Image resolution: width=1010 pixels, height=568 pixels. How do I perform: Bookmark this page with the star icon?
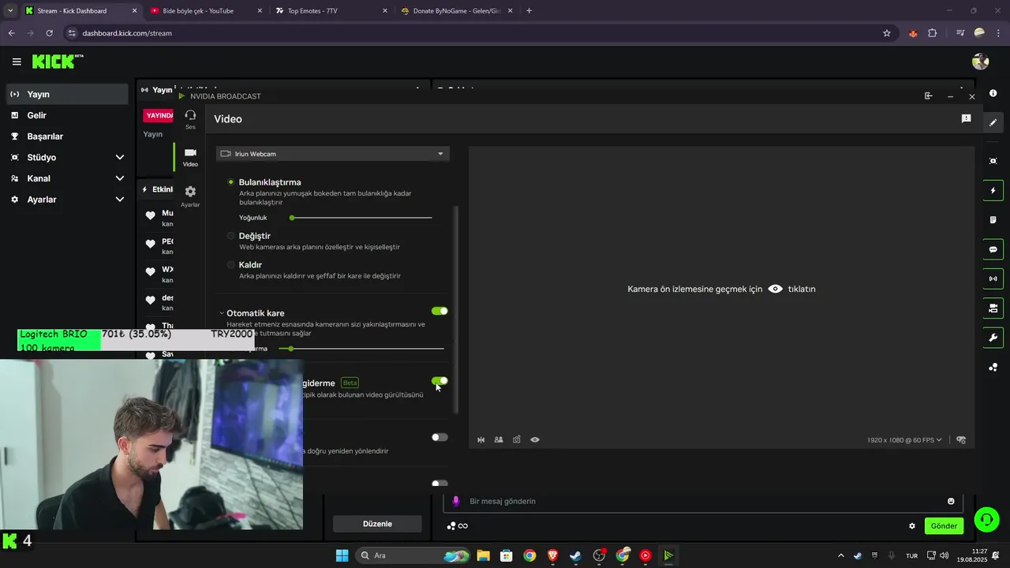[x=887, y=33]
